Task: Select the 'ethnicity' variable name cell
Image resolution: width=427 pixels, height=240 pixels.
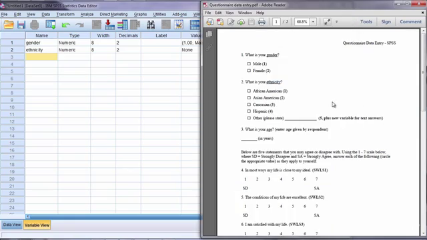Action: coord(41,50)
